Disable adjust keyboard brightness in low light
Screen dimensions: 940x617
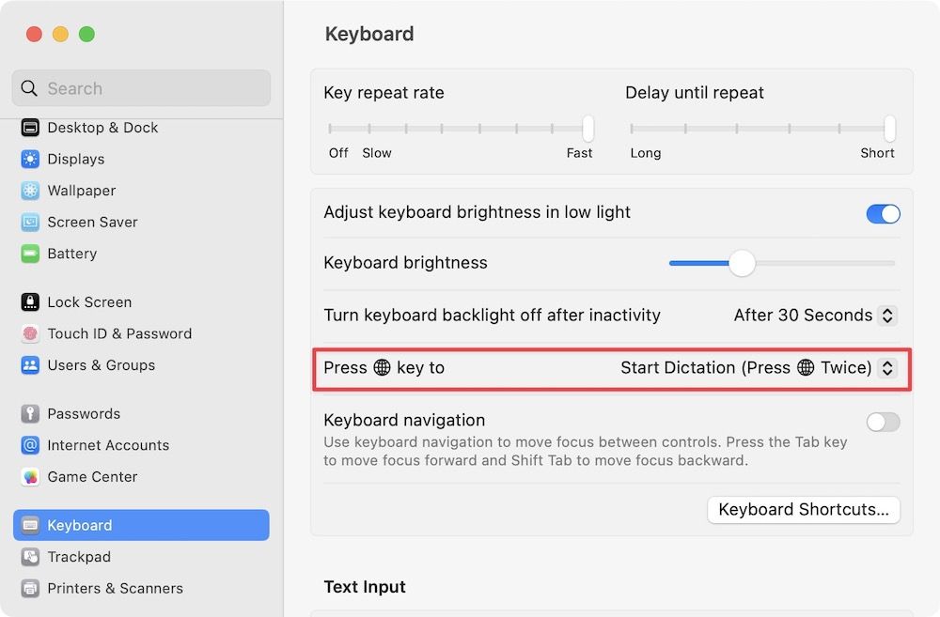point(883,213)
